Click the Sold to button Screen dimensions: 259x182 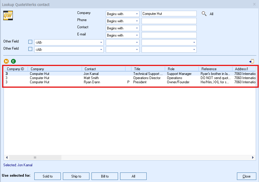point(47,176)
